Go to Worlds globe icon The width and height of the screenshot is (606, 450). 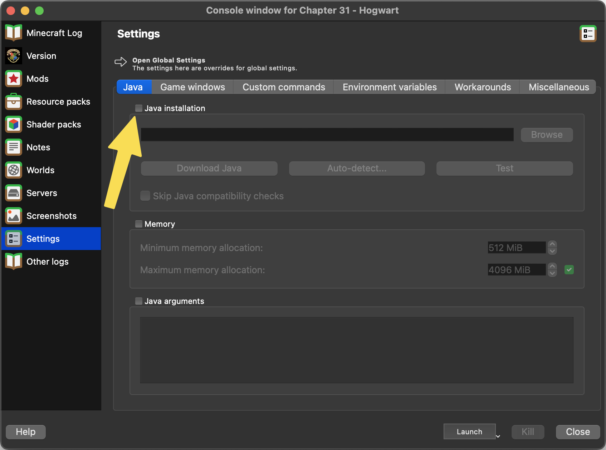pos(14,170)
